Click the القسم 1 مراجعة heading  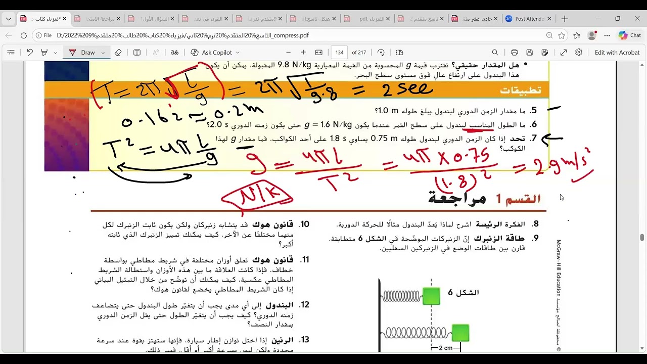coord(485,199)
